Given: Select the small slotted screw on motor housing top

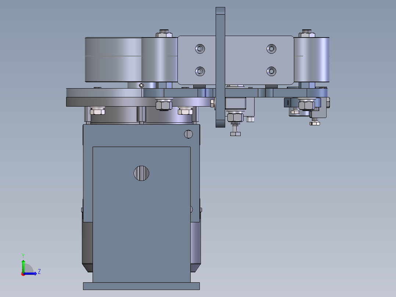Looking at the screenshot, I should pyautogui.click(x=188, y=134).
